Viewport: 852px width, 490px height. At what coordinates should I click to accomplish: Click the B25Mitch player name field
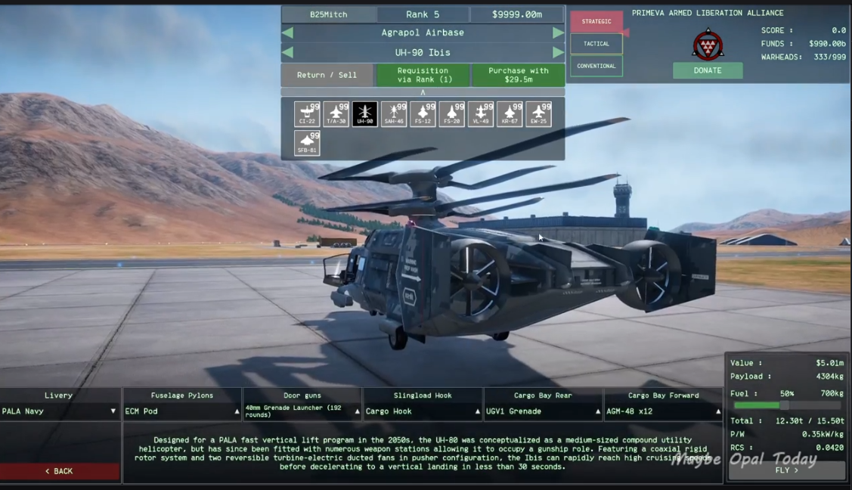328,14
